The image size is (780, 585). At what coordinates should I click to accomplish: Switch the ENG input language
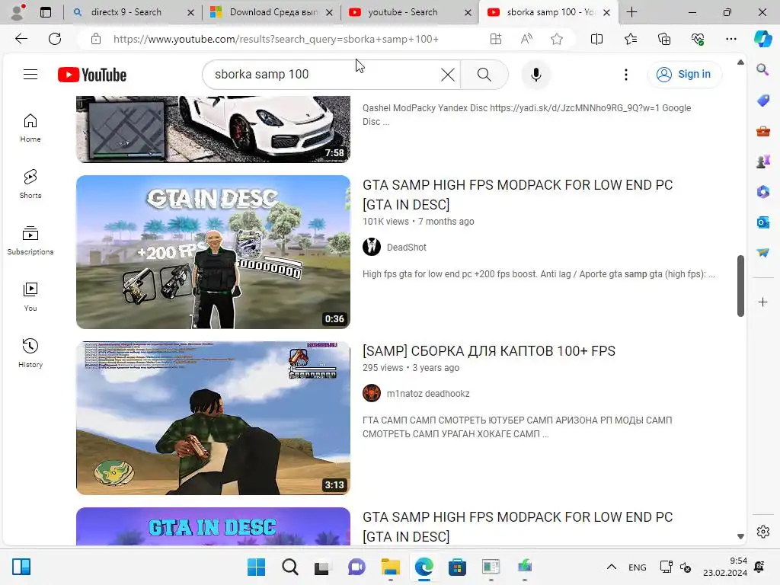638,567
